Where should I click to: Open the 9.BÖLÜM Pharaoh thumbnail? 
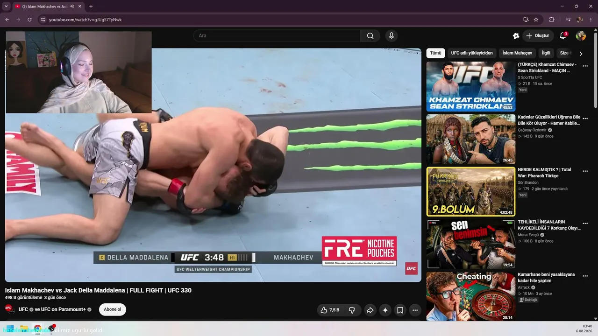coord(470,191)
